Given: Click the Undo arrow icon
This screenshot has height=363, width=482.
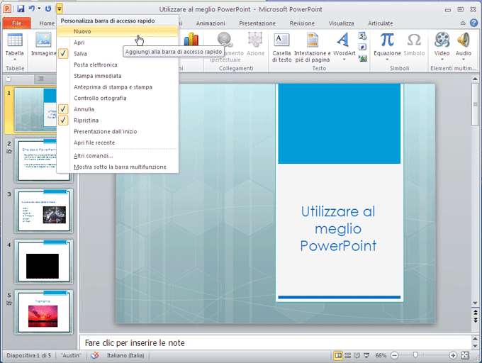Looking at the screenshot, I should [x=32, y=9].
